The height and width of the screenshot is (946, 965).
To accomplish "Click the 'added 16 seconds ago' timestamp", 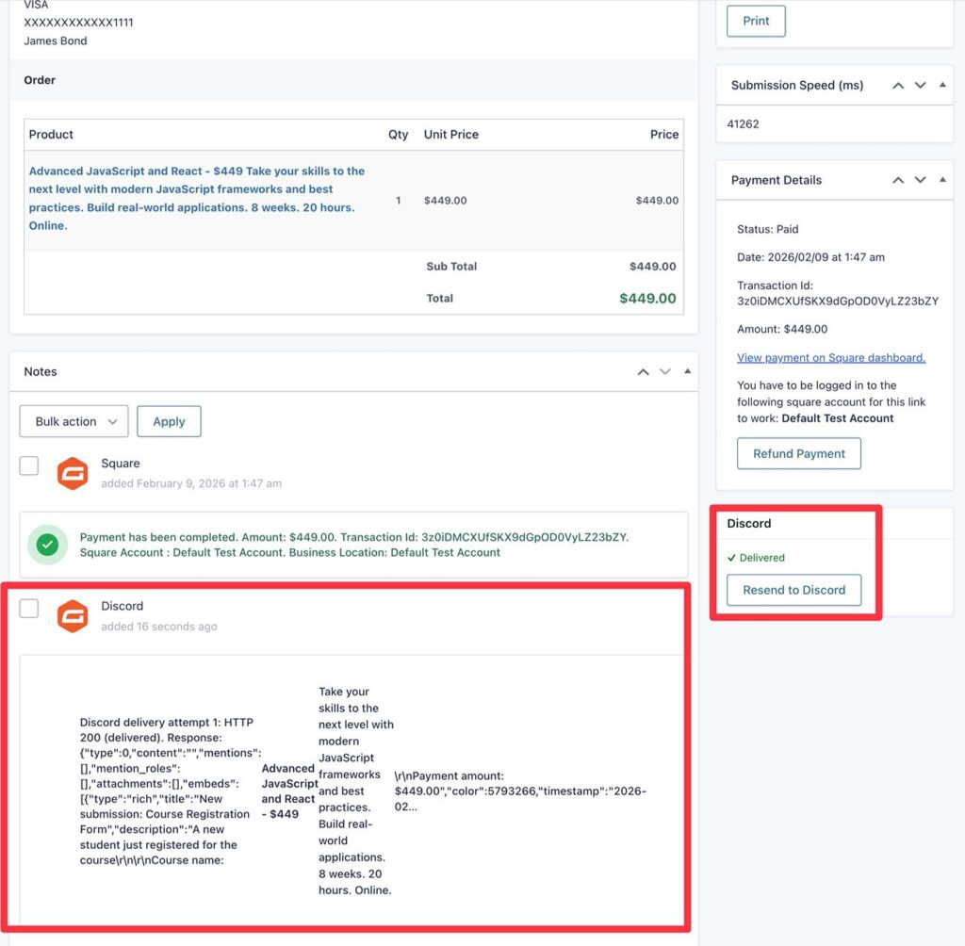I will click(x=158, y=627).
